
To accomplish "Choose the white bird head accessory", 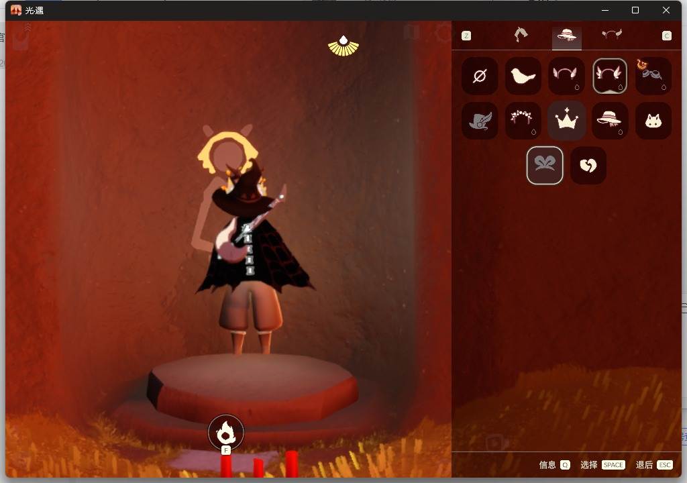I will pyautogui.click(x=523, y=76).
